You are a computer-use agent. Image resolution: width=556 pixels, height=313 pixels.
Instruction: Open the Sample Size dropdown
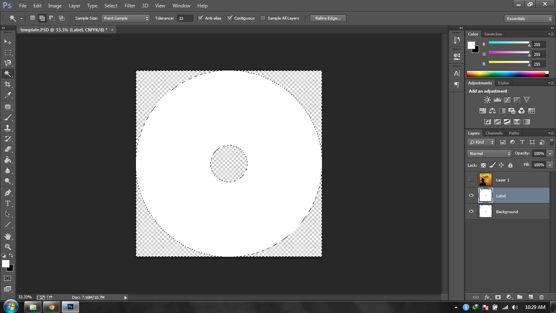coord(125,18)
